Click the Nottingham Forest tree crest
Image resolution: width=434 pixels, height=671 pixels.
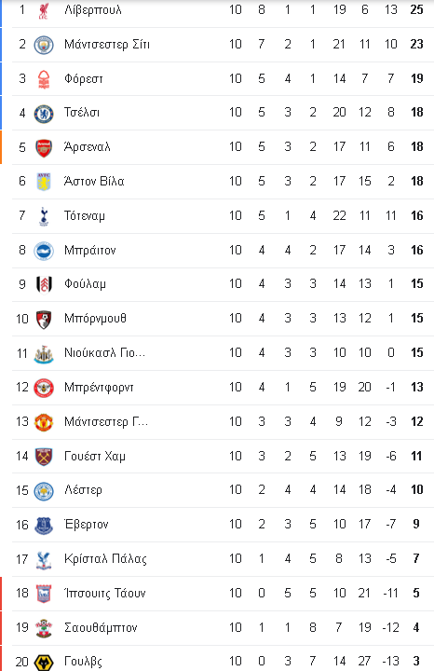[44, 79]
